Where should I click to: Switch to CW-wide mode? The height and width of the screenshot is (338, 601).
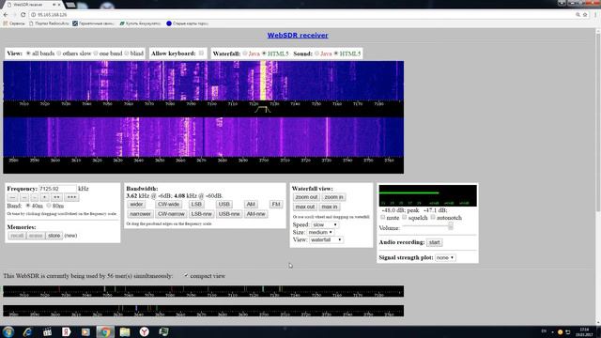click(169, 205)
